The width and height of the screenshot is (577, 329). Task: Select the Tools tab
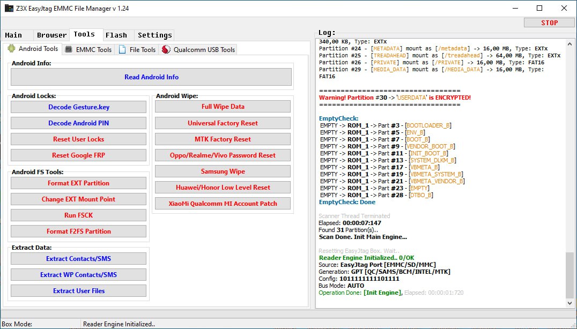[86, 34]
